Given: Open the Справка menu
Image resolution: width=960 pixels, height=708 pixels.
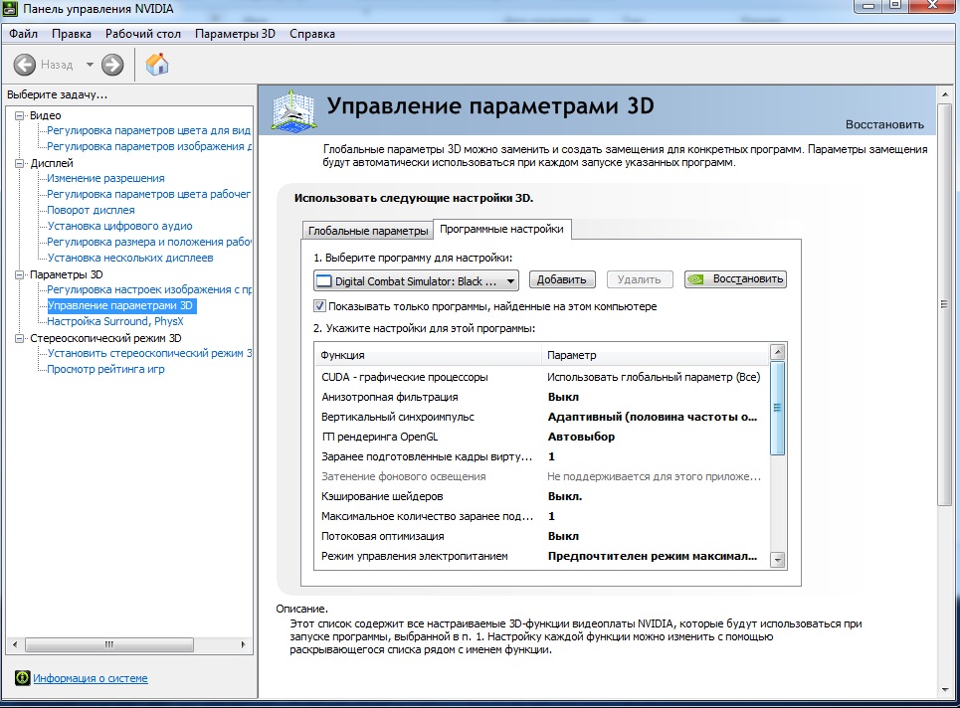Looking at the screenshot, I should [312, 34].
